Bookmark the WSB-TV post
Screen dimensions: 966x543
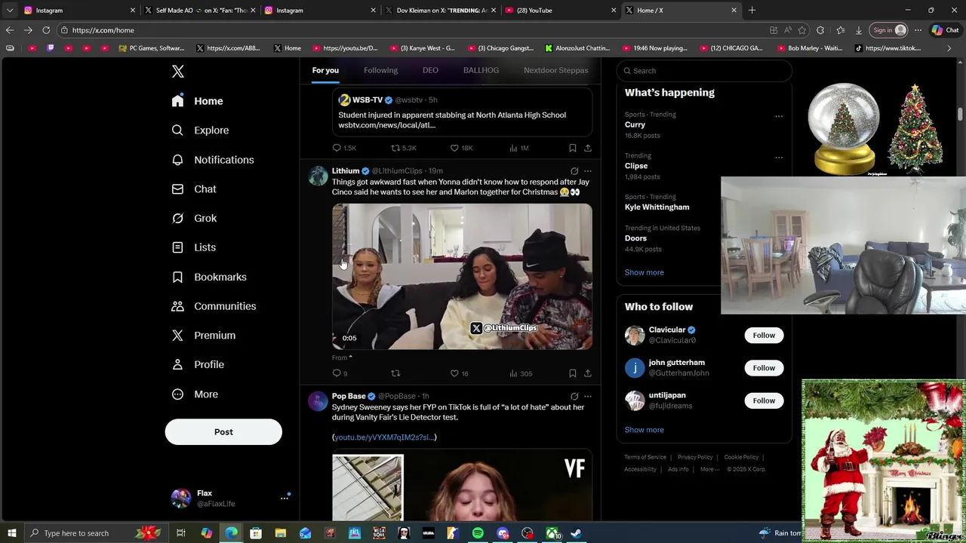pyautogui.click(x=573, y=148)
